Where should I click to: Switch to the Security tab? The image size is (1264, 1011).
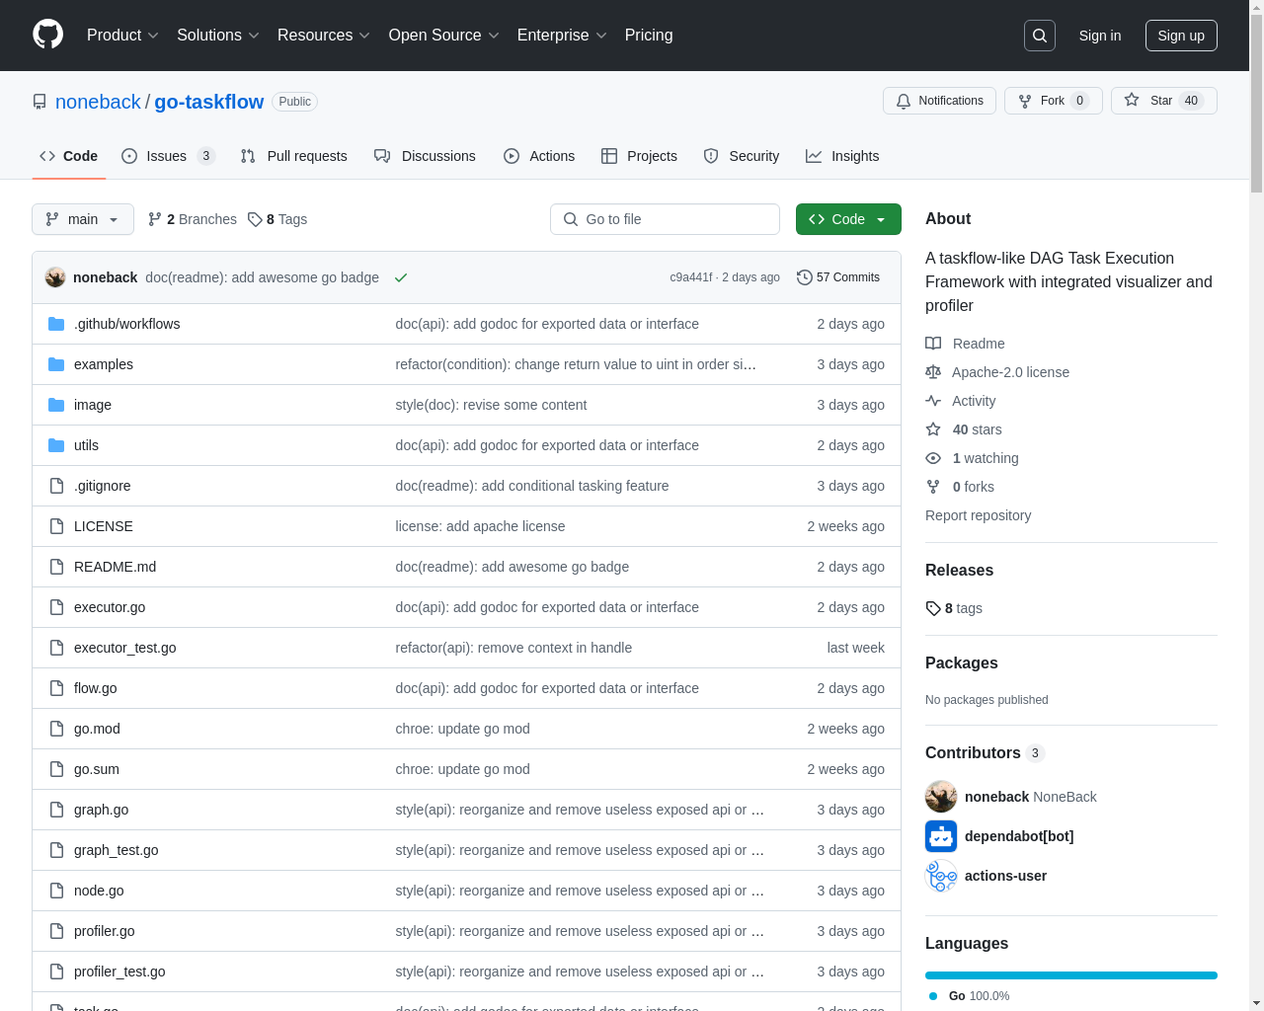[x=742, y=156]
